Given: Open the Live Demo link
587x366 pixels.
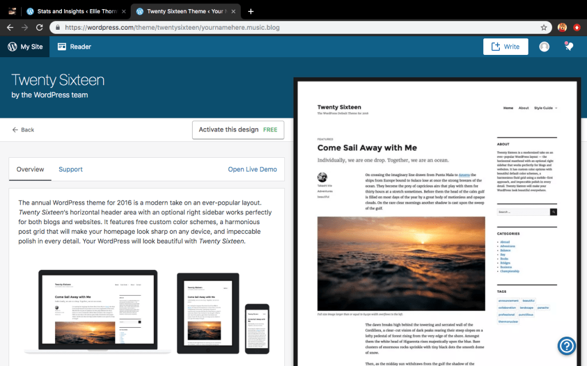Looking at the screenshot, I should tap(252, 169).
